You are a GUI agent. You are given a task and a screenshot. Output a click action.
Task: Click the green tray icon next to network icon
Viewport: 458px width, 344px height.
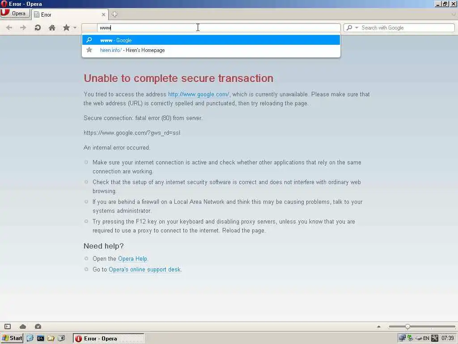(x=411, y=339)
